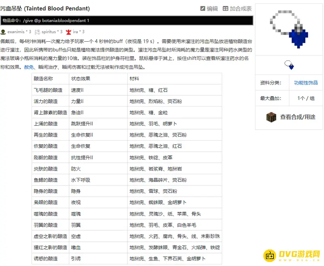324x266 pixels.
Task: Click the 材料 column header
Action: point(134,78)
